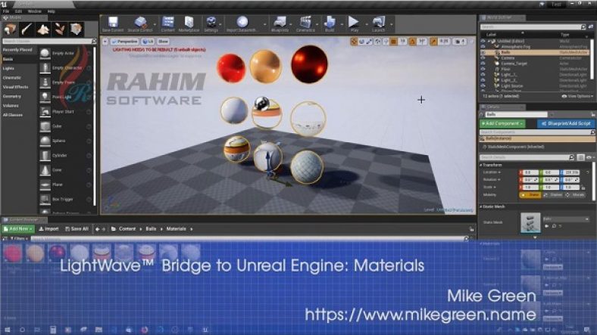597x335 pixels.
Task: Open the viewport options dropdown arrow
Action: coord(105,42)
